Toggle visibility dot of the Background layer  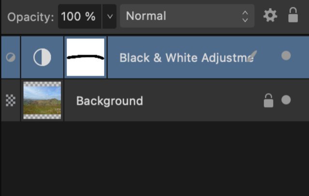pos(286,100)
